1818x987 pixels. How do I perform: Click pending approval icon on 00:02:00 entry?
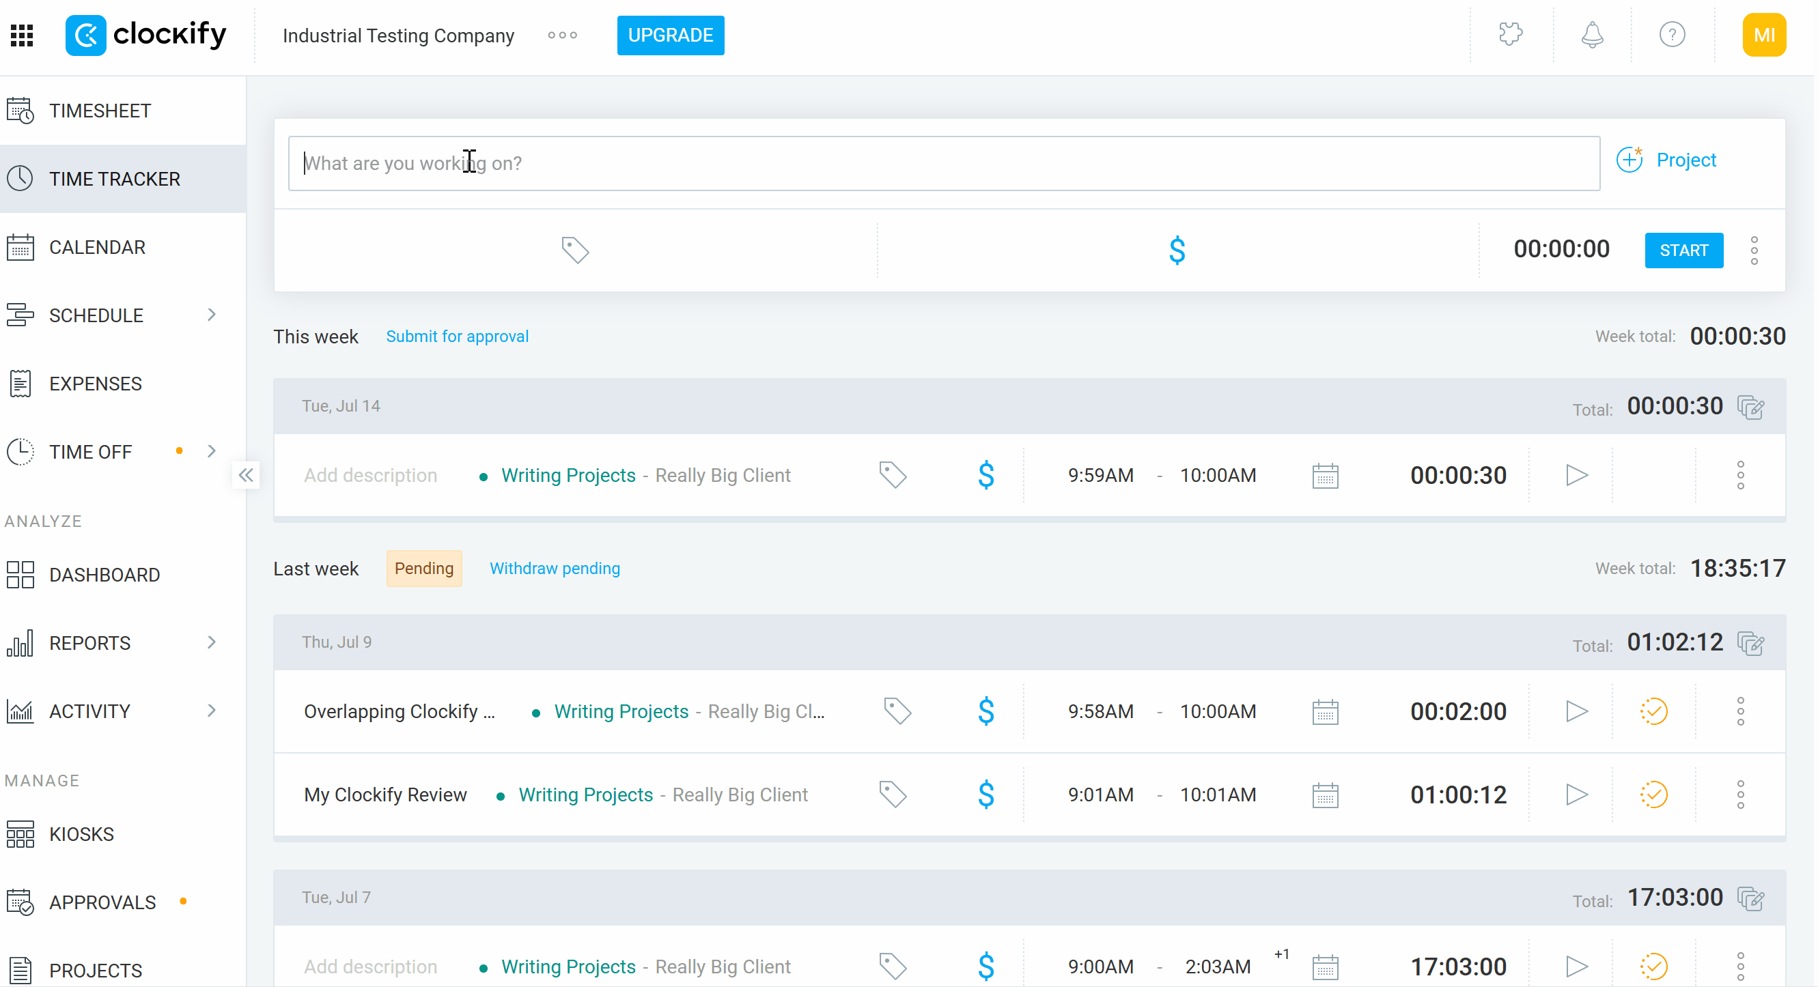tap(1653, 712)
